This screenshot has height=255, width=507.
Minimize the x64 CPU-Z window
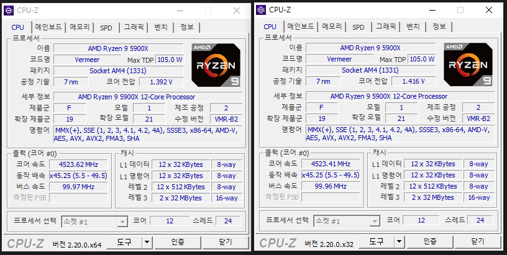point(179,11)
